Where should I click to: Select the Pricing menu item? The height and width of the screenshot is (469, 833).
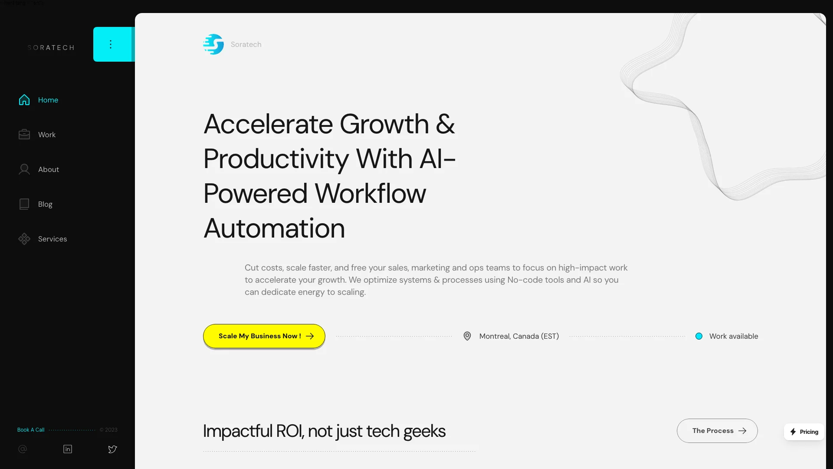tap(804, 431)
